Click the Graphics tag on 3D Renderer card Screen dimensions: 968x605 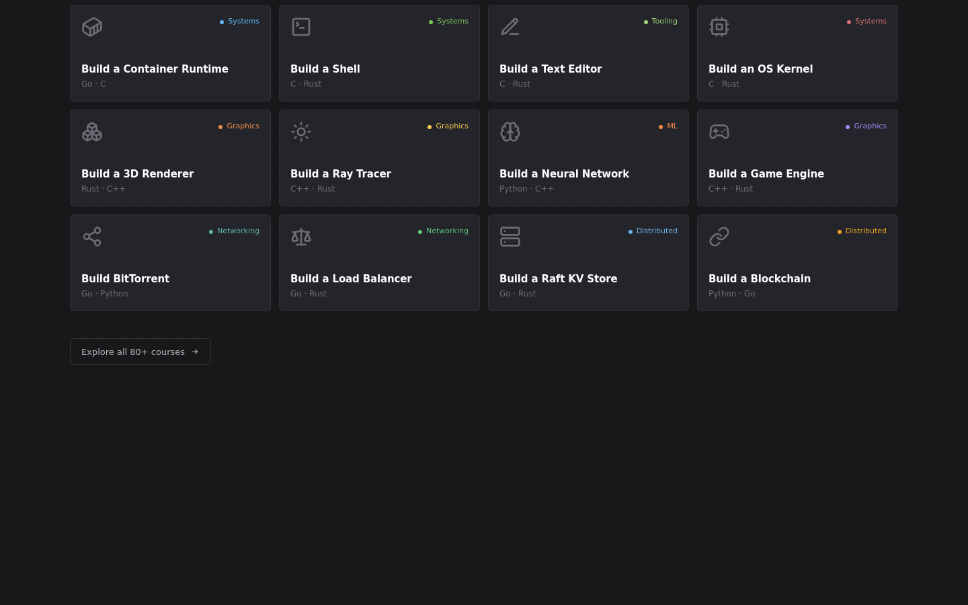[239, 126]
